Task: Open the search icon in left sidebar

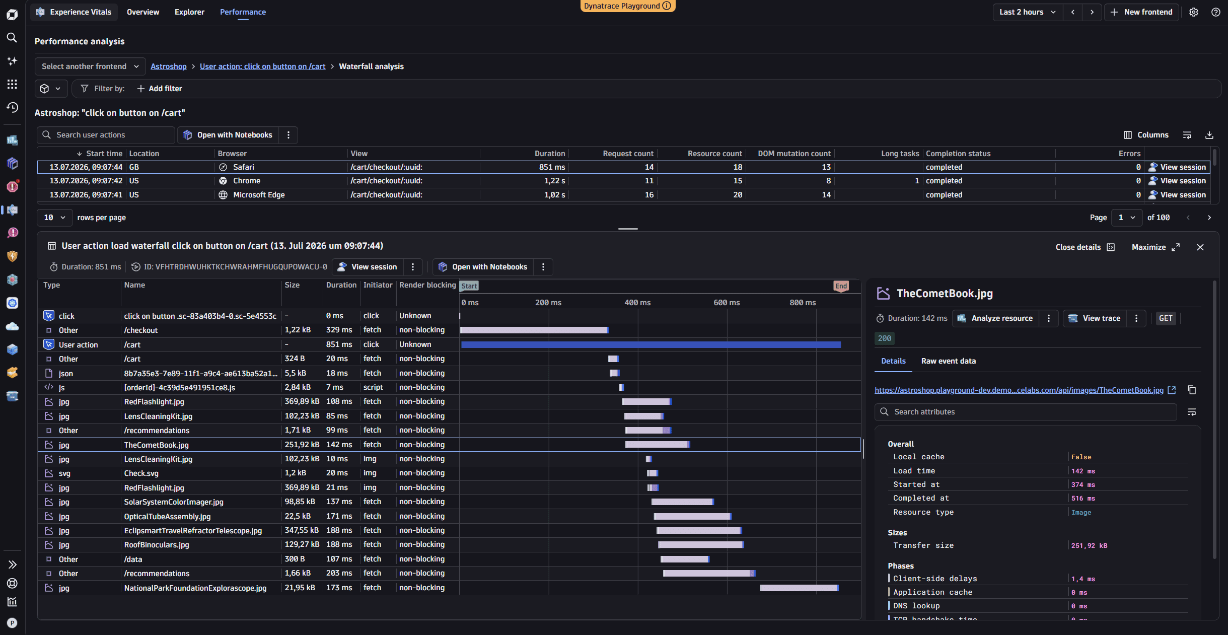Action: [12, 38]
